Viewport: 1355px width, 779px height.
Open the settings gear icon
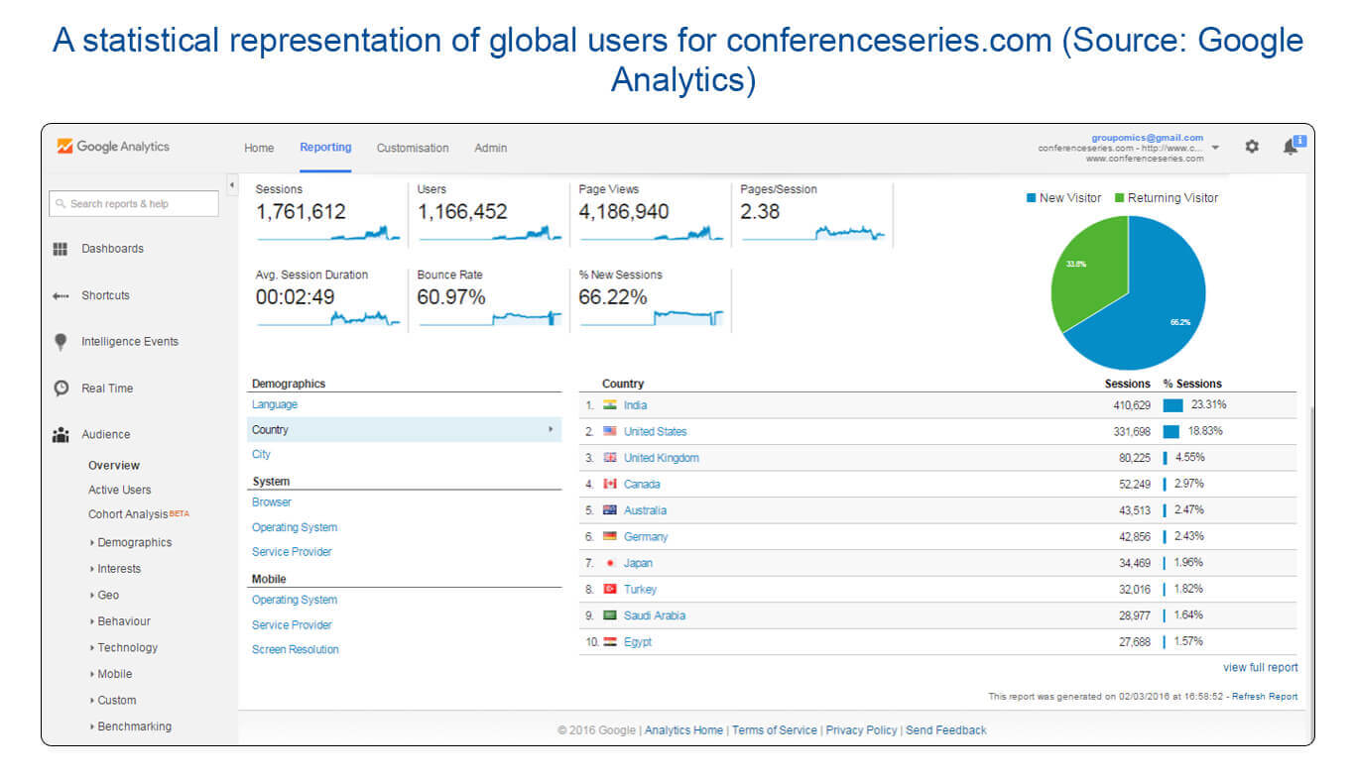[1252, 147]
